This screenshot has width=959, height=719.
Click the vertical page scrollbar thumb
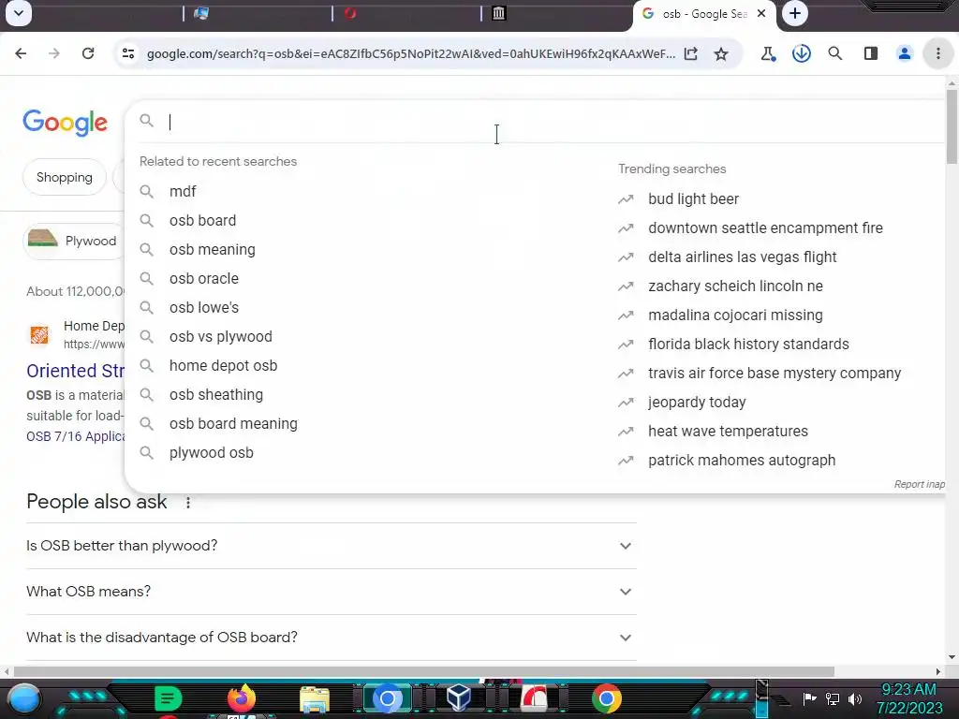[x=952, y=126]
